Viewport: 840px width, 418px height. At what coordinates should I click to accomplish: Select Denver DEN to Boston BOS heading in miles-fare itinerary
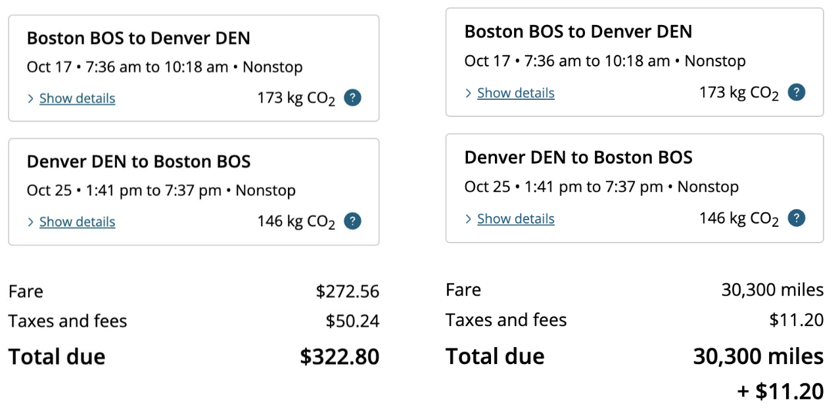(578, 158)
